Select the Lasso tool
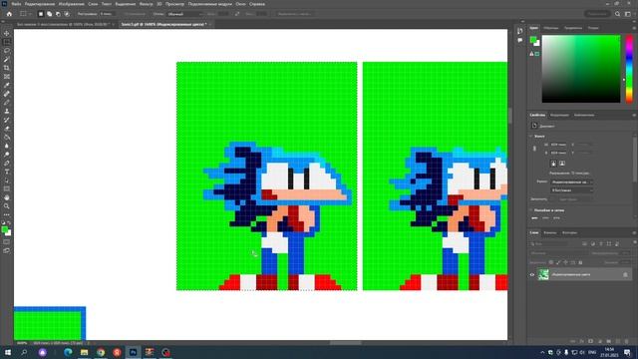Image resolution: width=638 pixels, height=359 pixels. 7,51
